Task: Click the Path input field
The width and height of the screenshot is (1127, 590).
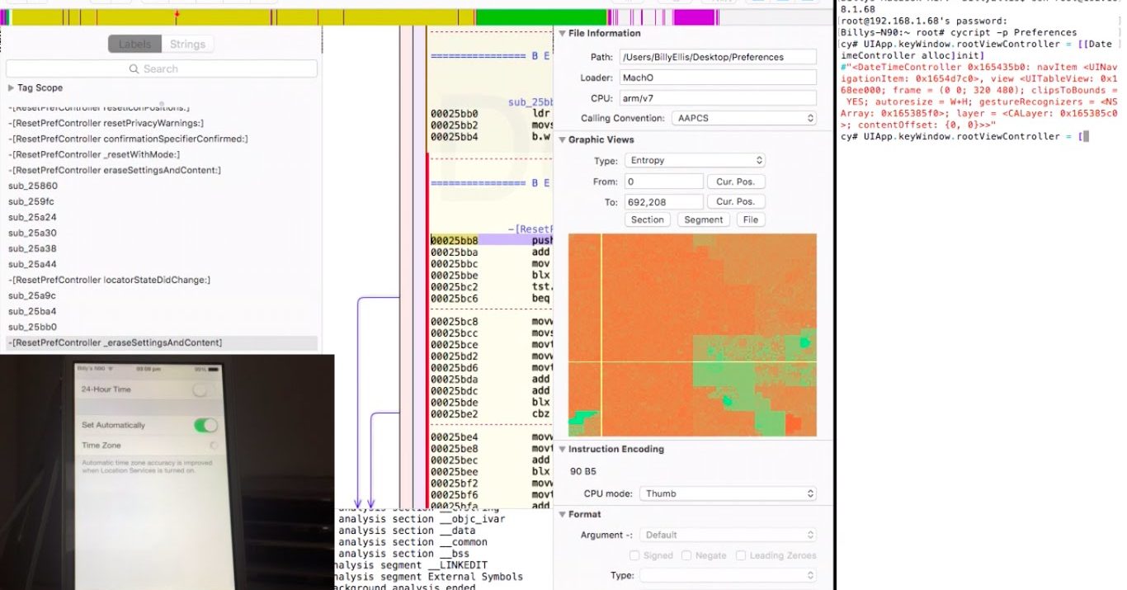Action: tap(717, 57)
